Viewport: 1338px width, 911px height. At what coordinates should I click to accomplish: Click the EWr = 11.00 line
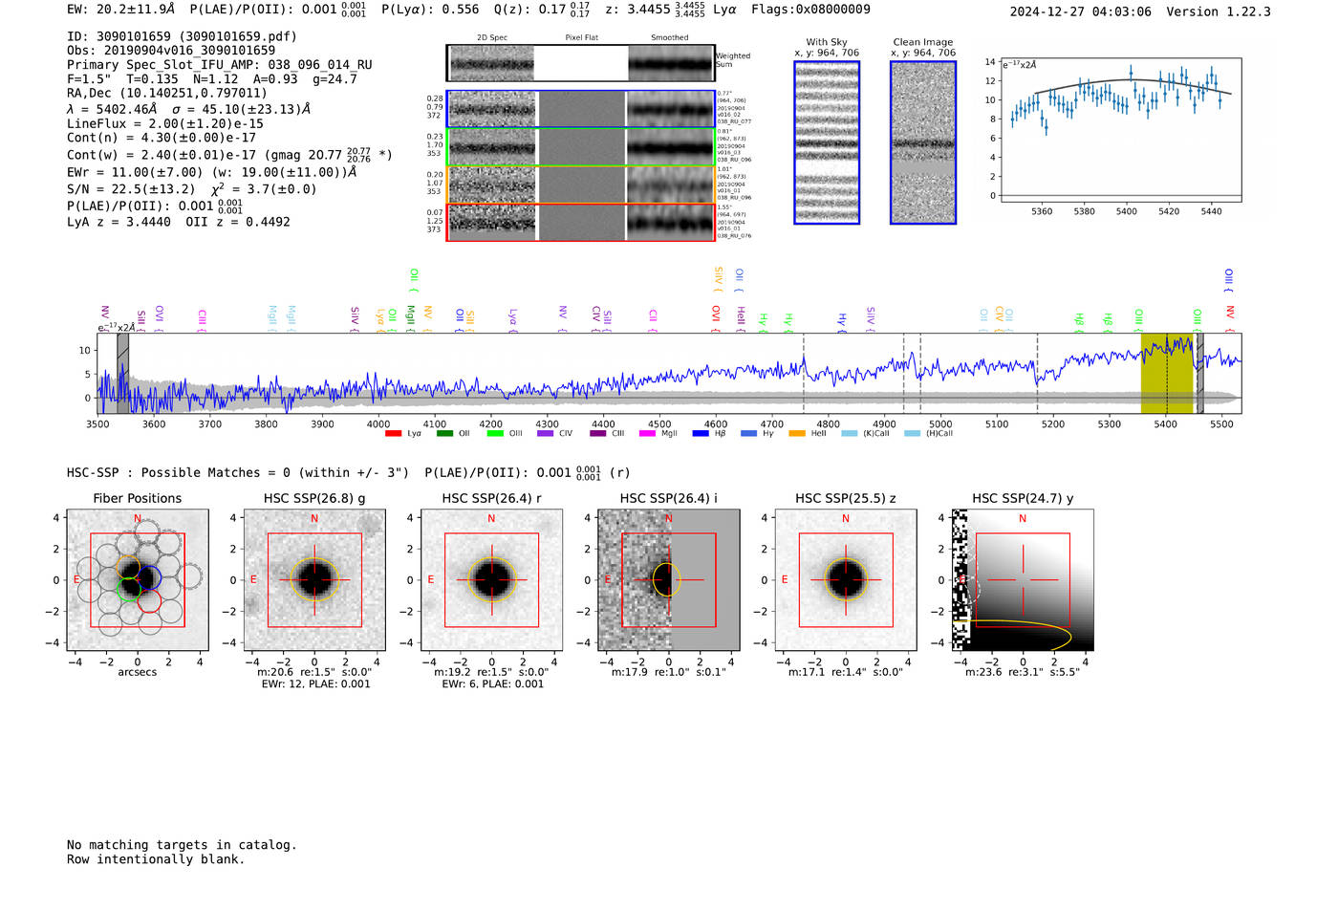point(212,172)
